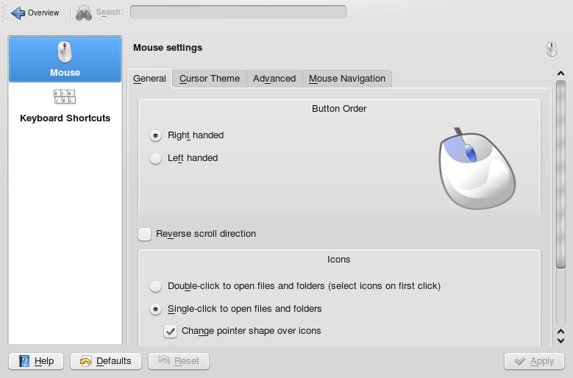
Task: Click the small mouse icon beside title
Action: (x=551, y=49)
